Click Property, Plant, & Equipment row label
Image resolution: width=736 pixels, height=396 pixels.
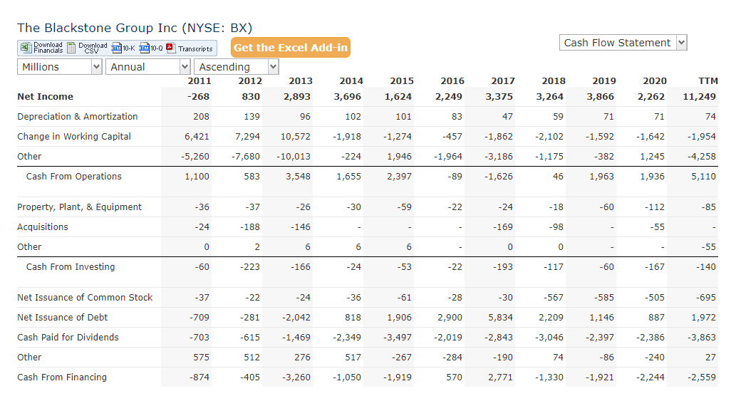pyautogui.click(x=79, y=207)
